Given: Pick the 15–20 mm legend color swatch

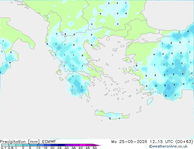Looking at the screenshot, I should click(x=48, y=145).
